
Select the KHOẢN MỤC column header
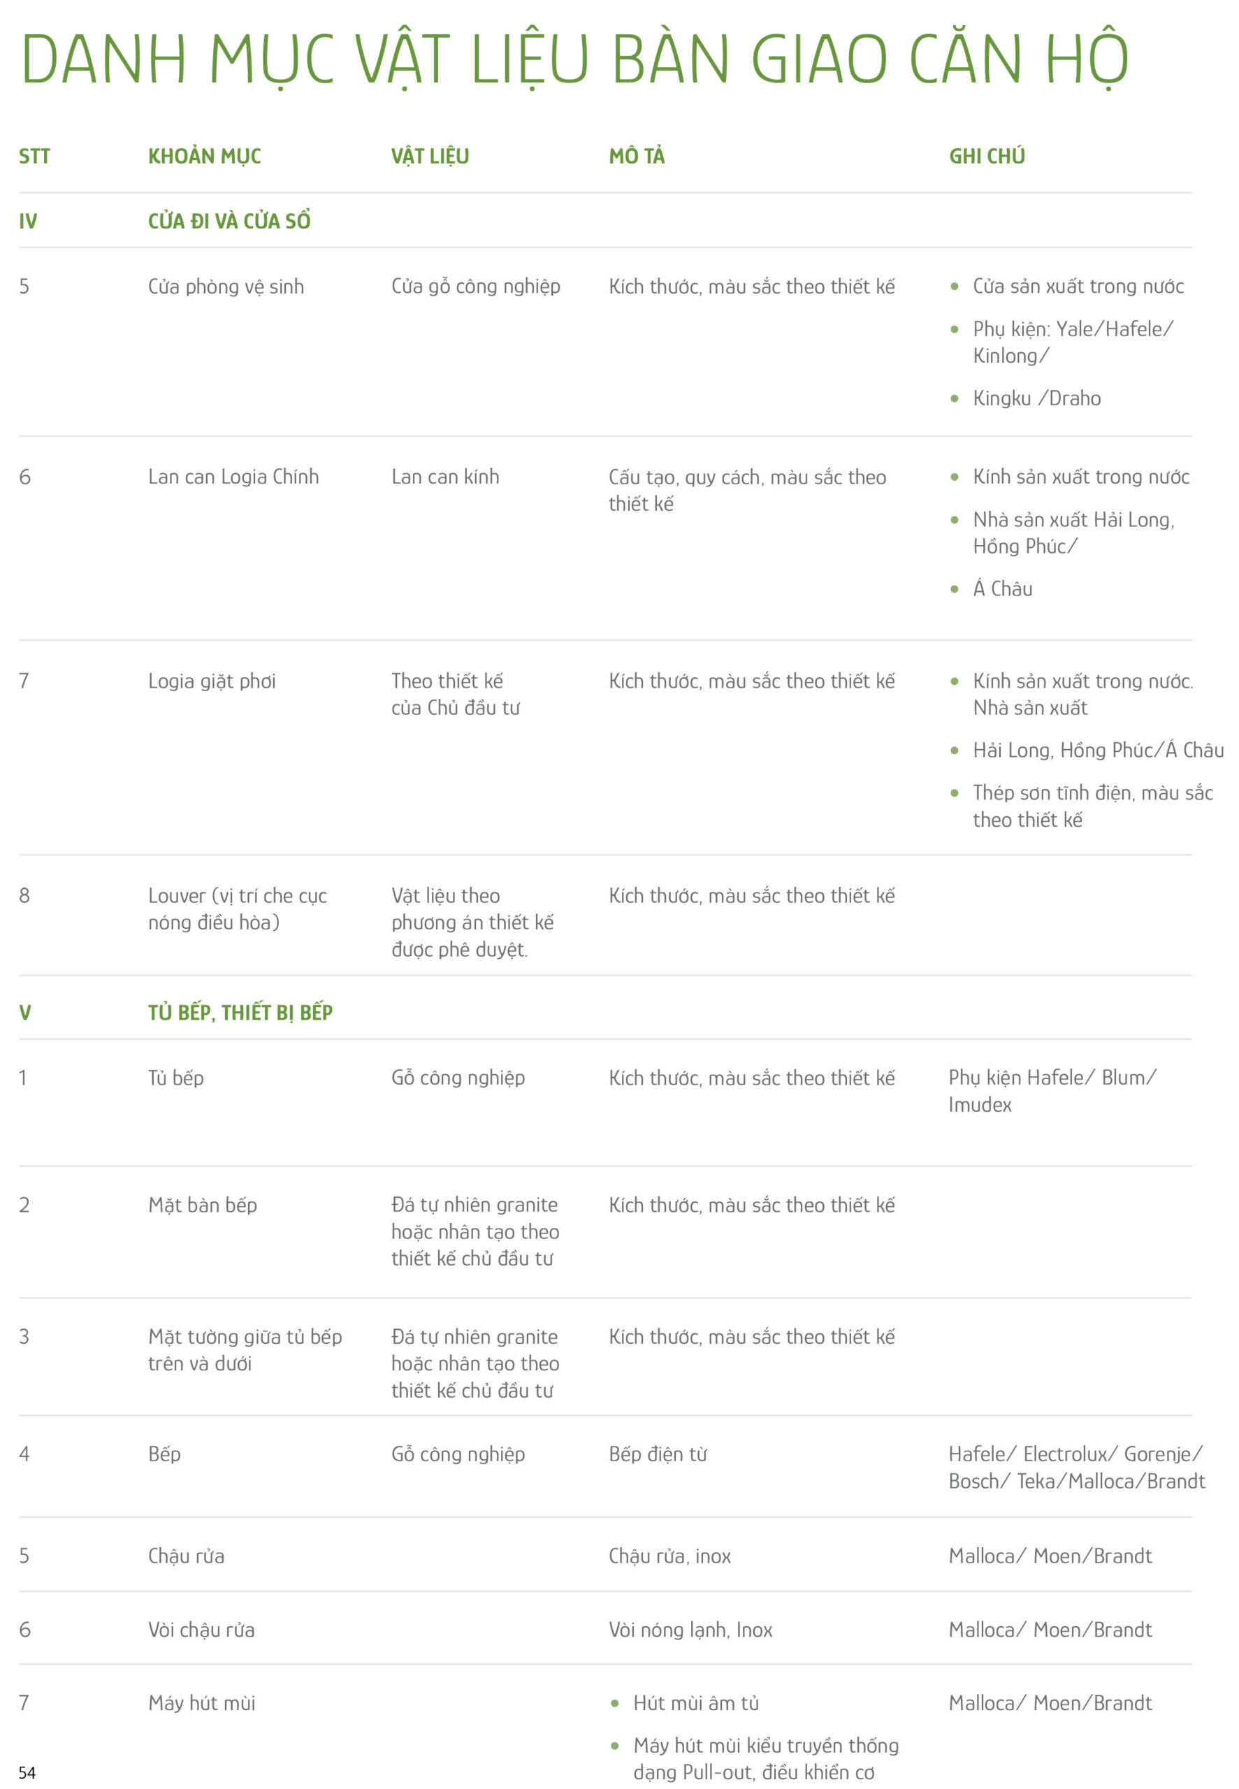pyautogui.click(x=204, y=156)
